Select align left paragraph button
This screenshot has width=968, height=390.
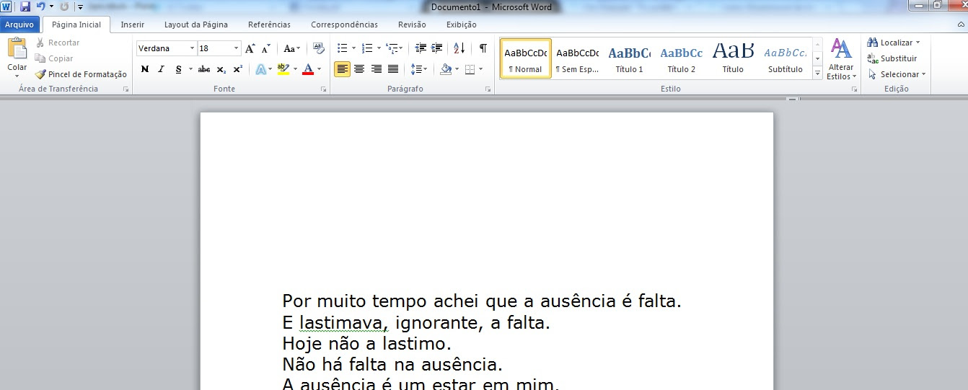point(343,69)
